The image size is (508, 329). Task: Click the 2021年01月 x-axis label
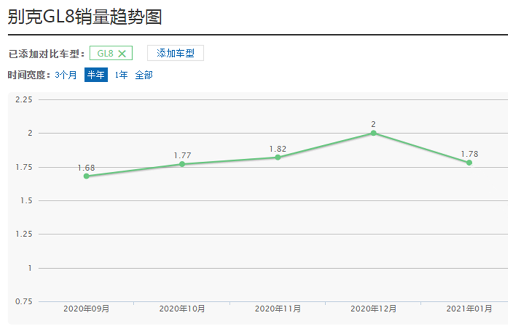pos(469,309)
